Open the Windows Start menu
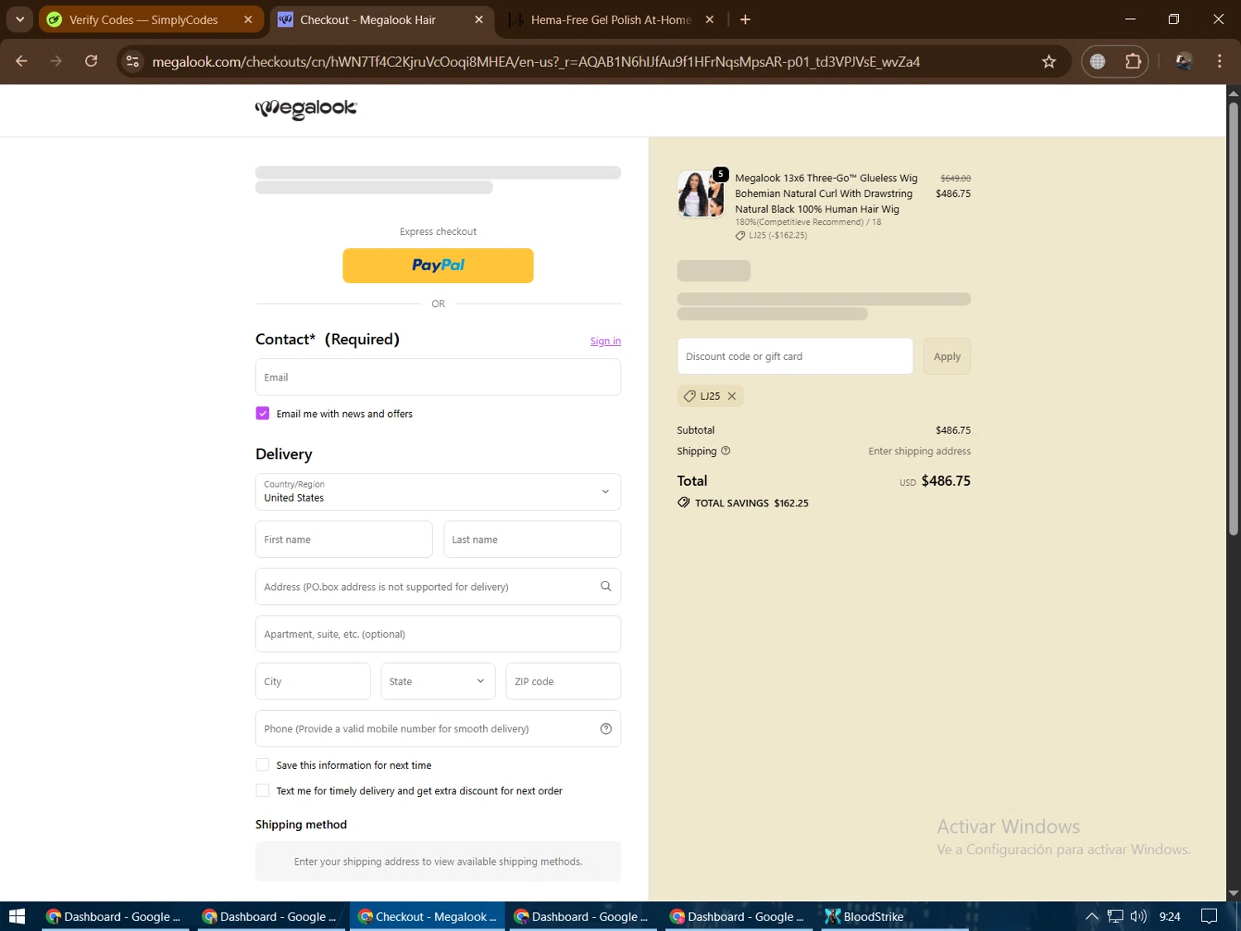1241x931 pixels. [x=17, y=916]
